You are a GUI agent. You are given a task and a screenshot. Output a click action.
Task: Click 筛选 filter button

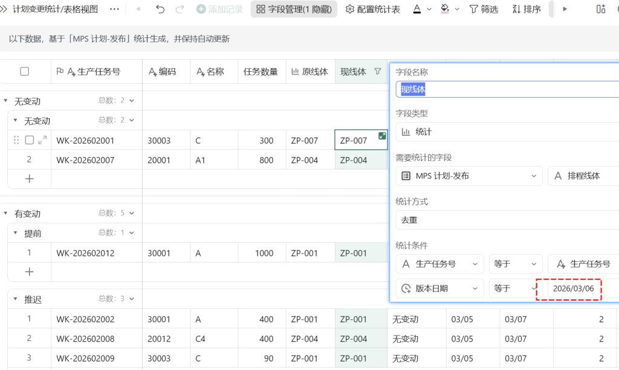coord(484,9)
